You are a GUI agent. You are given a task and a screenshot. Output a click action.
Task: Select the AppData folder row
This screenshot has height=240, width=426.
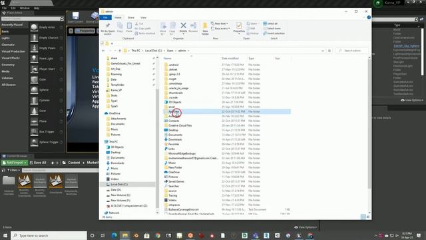(x=227, y=111)
